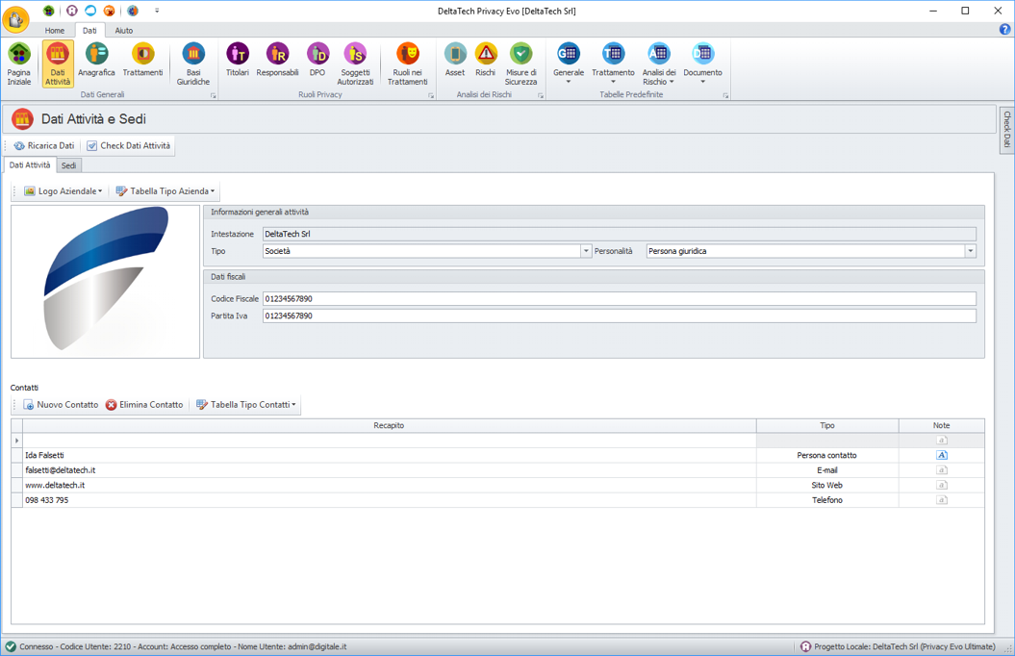Open Trattamenti in Dati Generali group
Image resolution: width=1015 pixels, height=656 pixels.
pyautogui.click(x=143, y=60)
